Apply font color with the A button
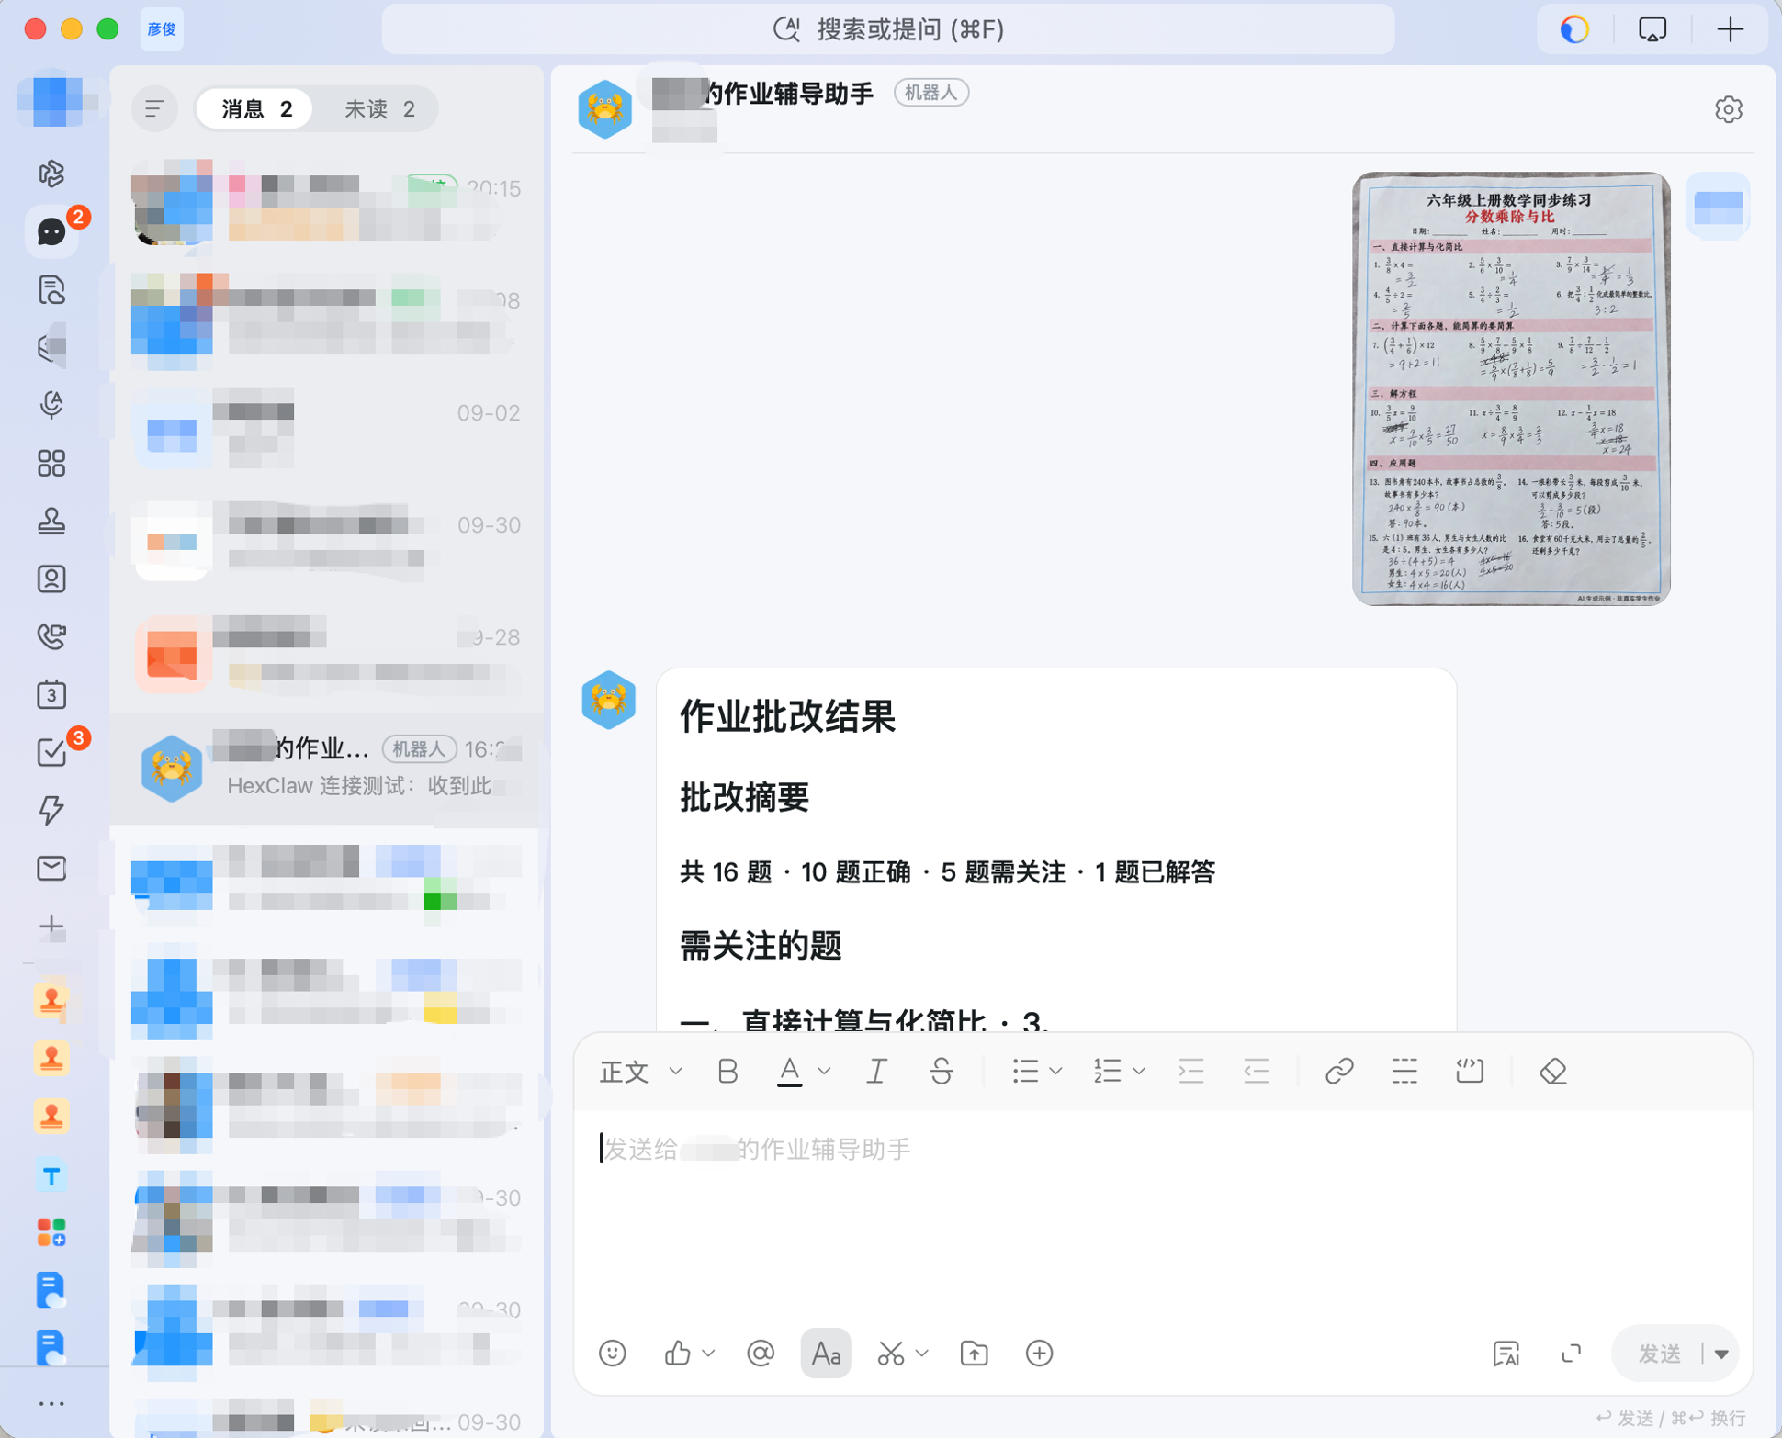This screenshot has width=1782, height=1438. 789,1071
